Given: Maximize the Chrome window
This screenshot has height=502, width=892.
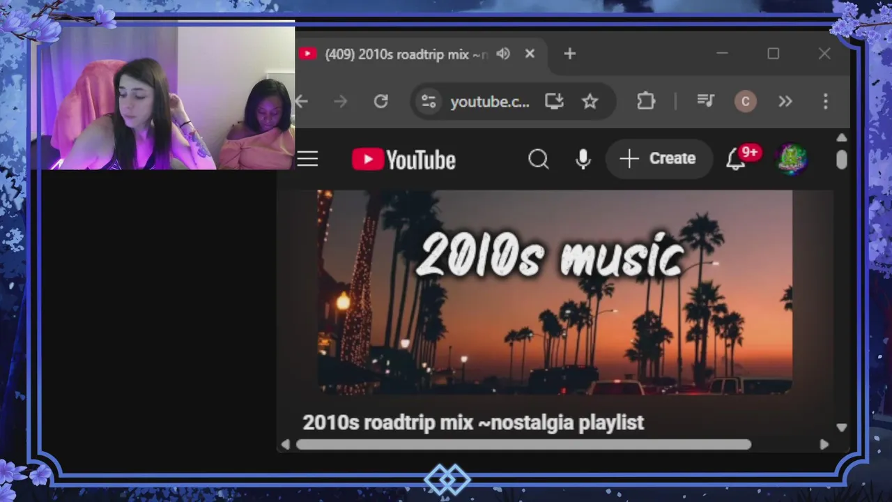Looking at the screenshot, I should [x=773, y=54].
